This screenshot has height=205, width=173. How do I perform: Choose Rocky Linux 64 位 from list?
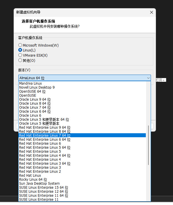click(x=33, y=180)
